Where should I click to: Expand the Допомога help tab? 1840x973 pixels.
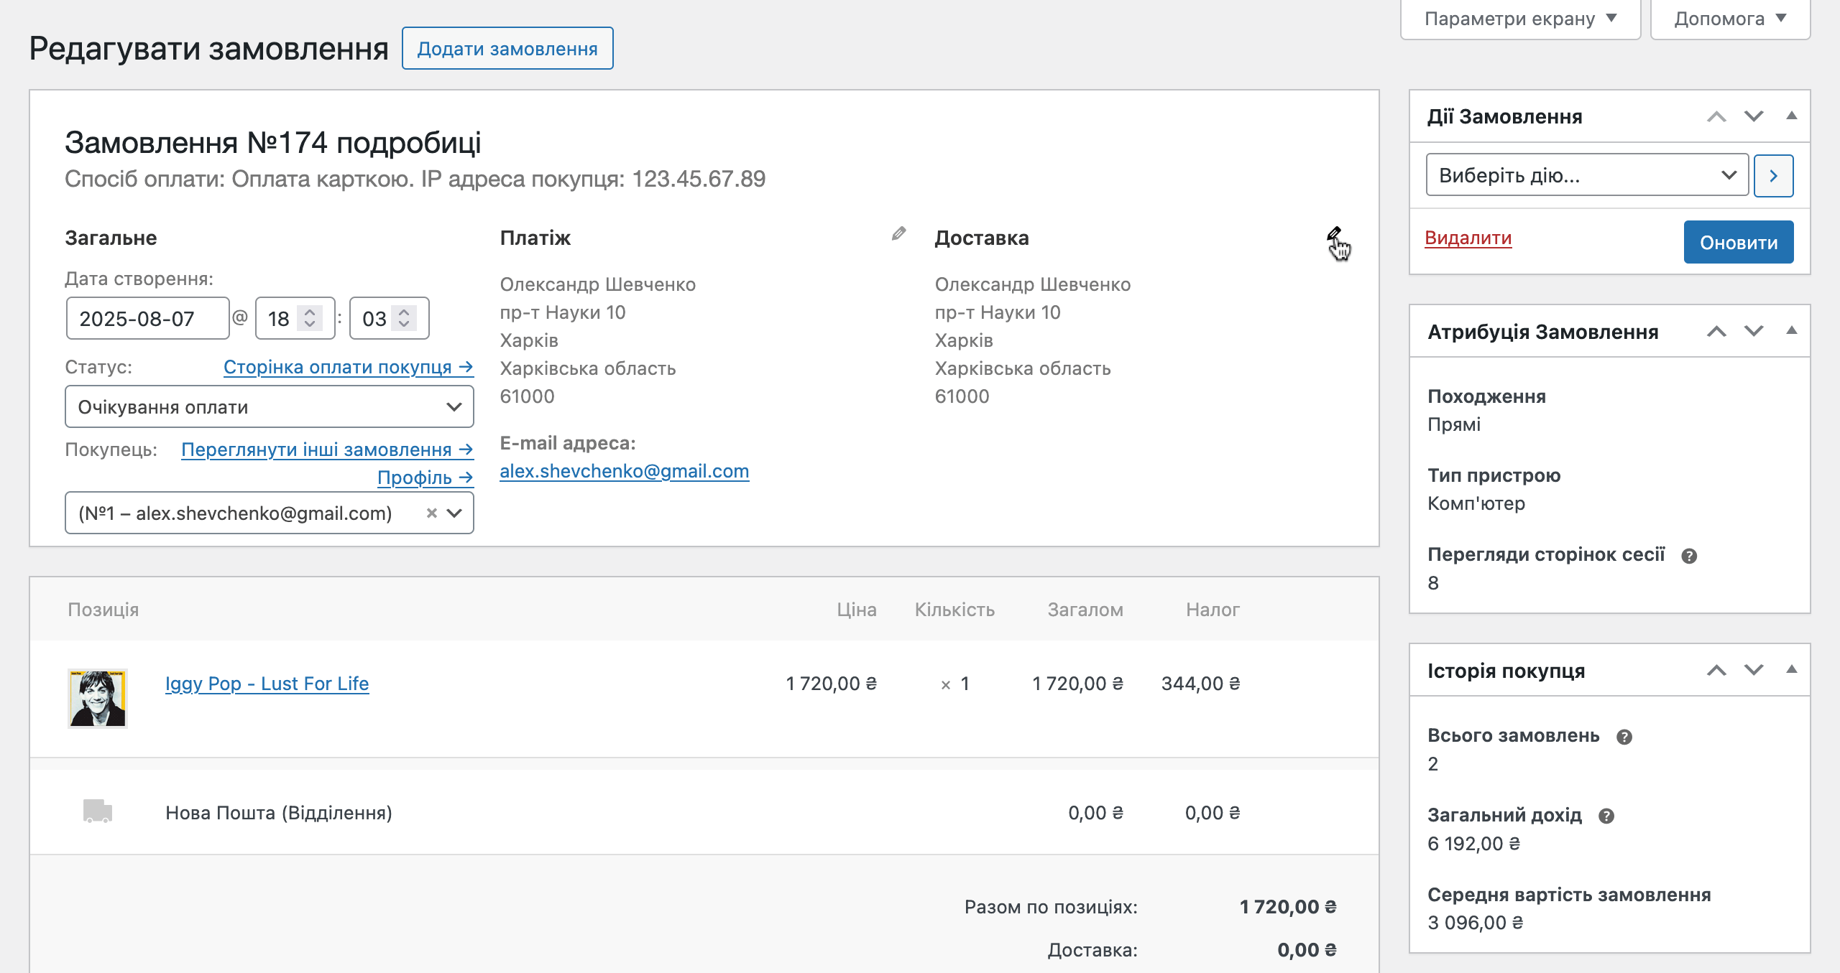pyautogui.click(x=1730, y=19)
